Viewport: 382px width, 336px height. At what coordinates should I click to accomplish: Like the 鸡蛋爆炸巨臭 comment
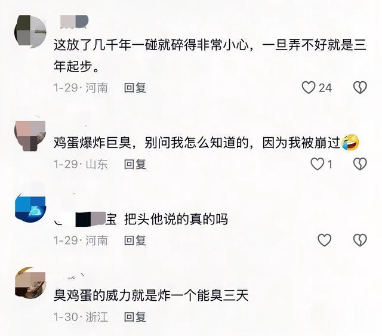[317, 164]
